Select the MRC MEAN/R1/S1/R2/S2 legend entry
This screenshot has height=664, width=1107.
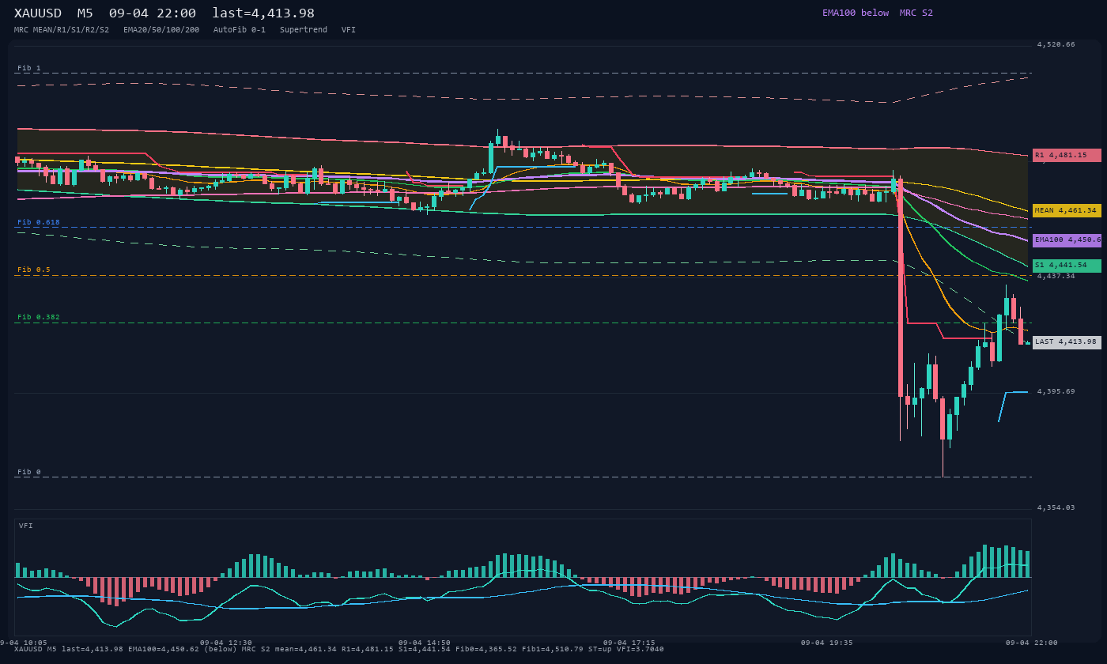[x=62, y=30]
